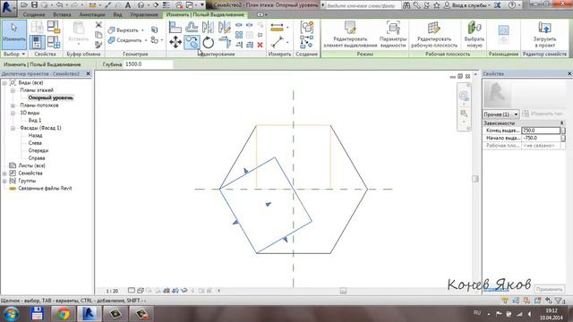Select the Move tool (four arrows)
Viewport: 573px width, 322px height.
[x=175, y=42]
